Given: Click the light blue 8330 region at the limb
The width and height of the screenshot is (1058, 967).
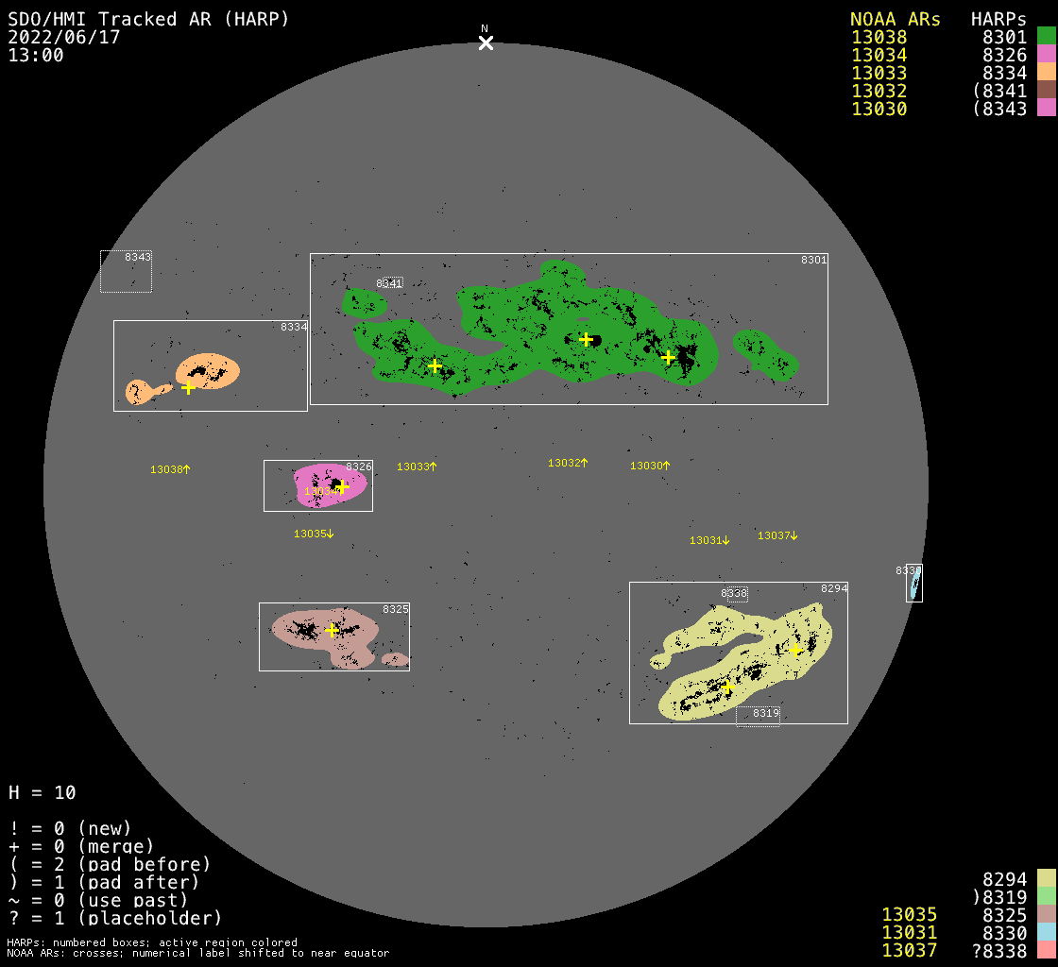Looking at the screenshot, I should (913, 585).
